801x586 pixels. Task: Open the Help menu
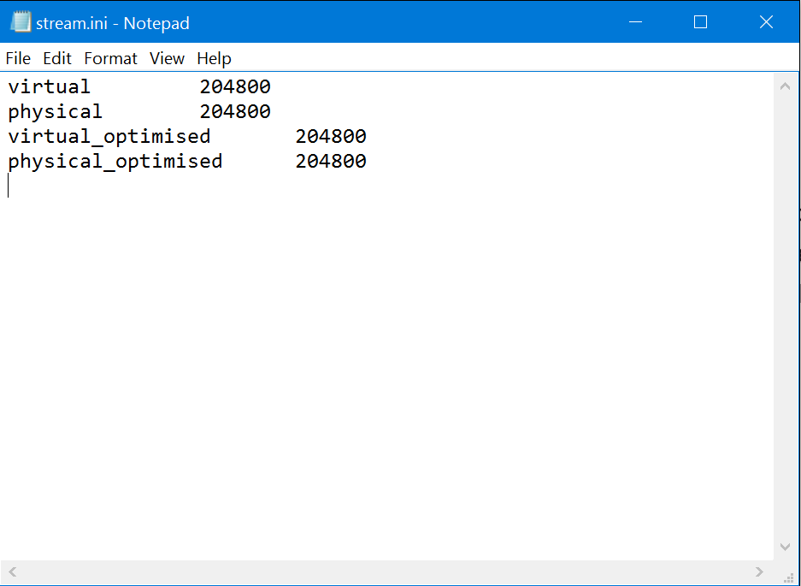tap(214, 58)
